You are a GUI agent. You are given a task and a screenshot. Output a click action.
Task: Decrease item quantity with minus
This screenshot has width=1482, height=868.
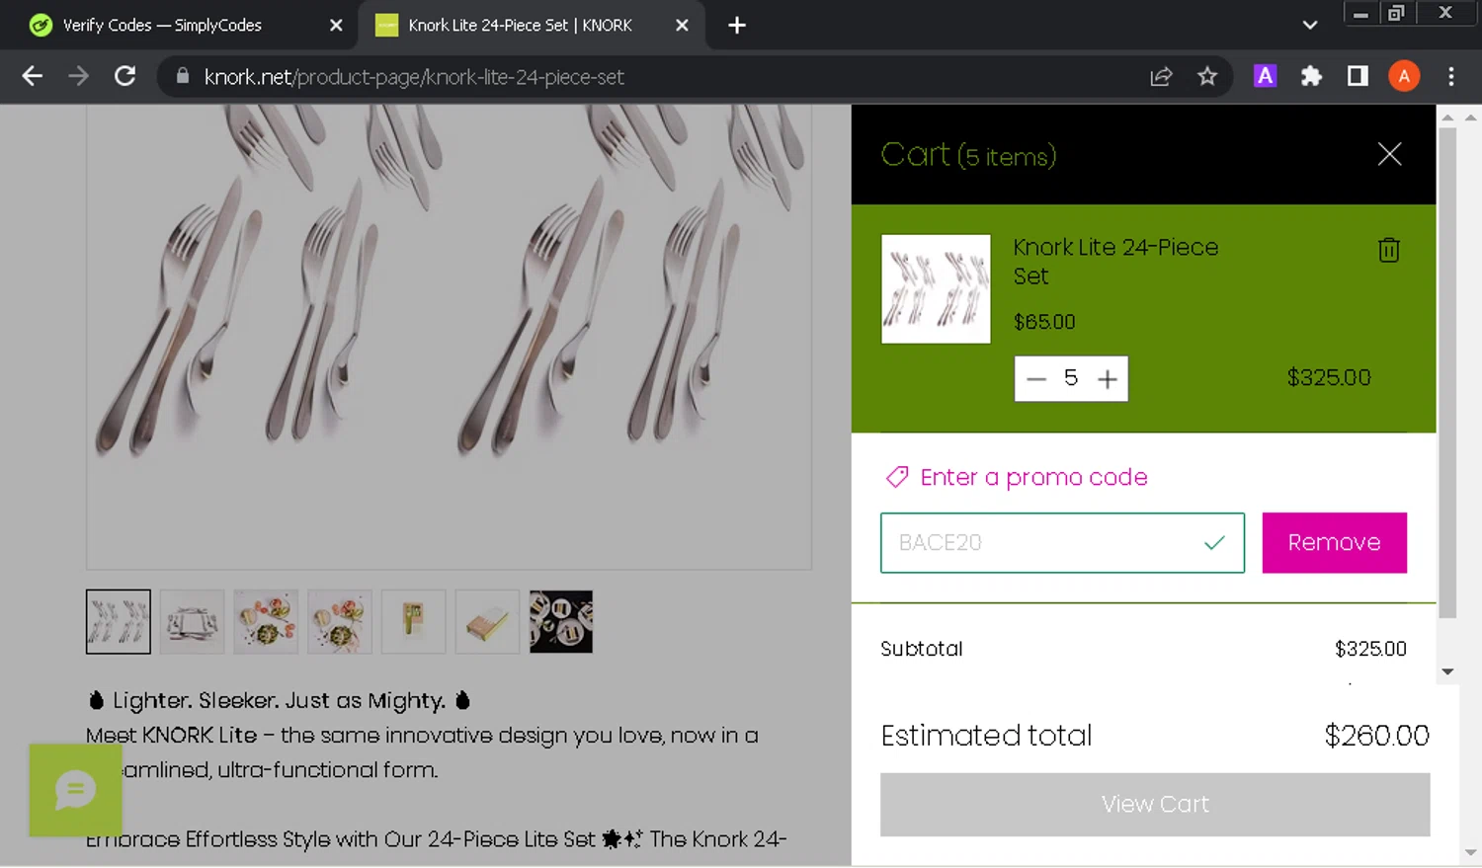click(x=1035, y=379)
